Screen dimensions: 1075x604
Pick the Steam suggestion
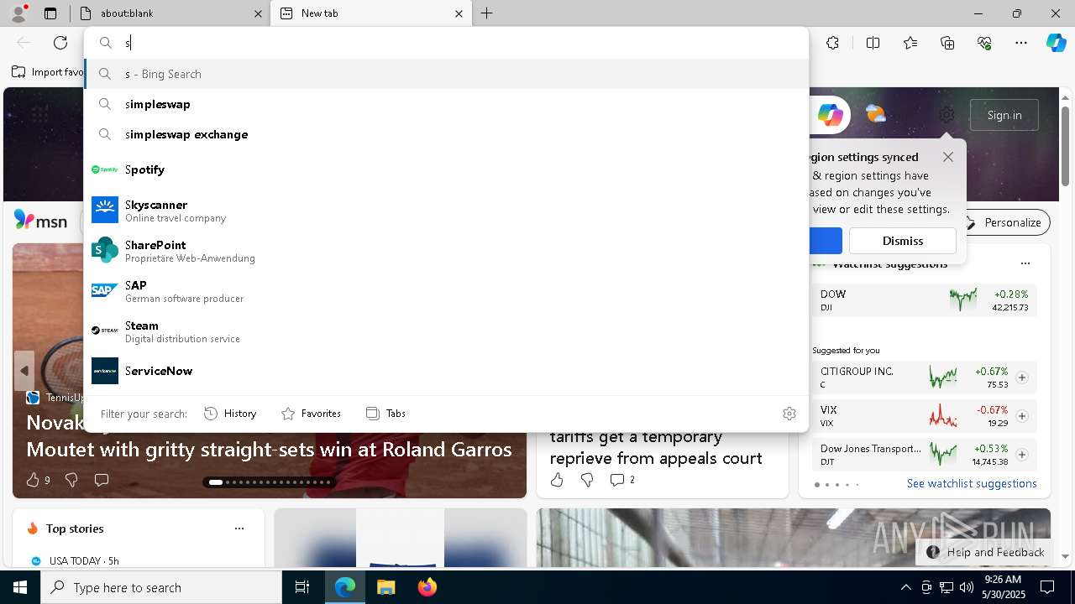(x=447, y=331)
